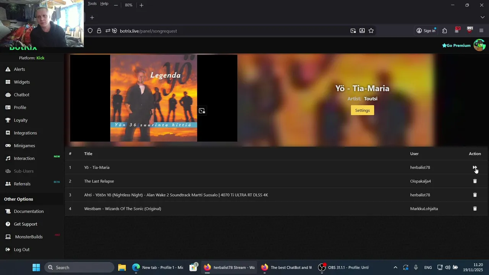Click the permissions icon next to the padlock
The width and height of the screenshot is (489, 275).
point(108,31)
